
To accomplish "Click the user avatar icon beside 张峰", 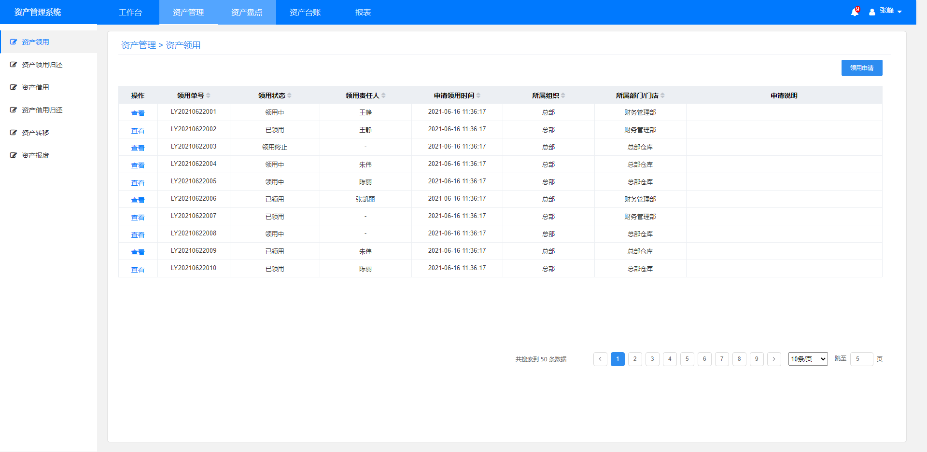I will click(872, 12).
